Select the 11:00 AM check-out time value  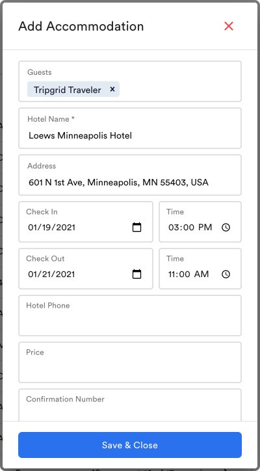click(188, 275)
